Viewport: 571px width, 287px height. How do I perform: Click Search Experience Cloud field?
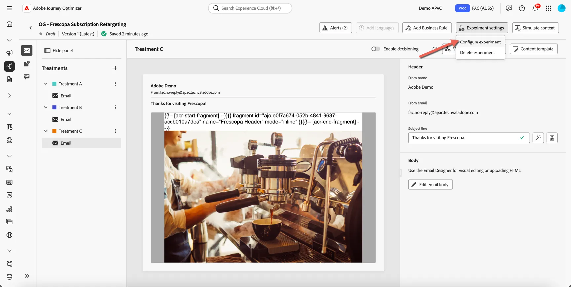(250, 8)
